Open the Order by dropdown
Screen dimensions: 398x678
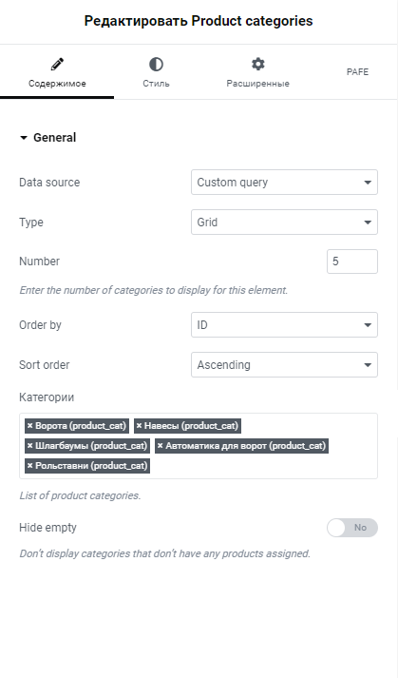[284, 324]
